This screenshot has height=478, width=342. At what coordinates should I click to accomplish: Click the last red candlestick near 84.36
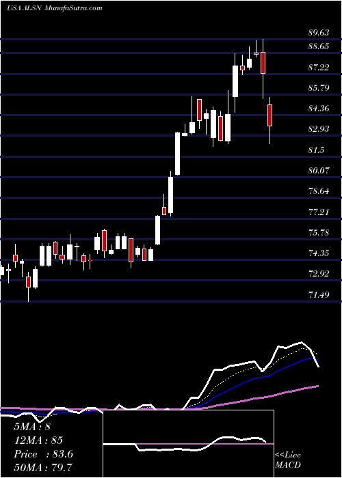tap(270, 115)
